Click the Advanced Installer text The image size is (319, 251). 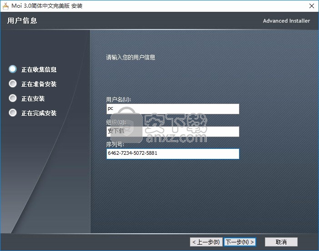pyautogui.click(x=286, y=21)
